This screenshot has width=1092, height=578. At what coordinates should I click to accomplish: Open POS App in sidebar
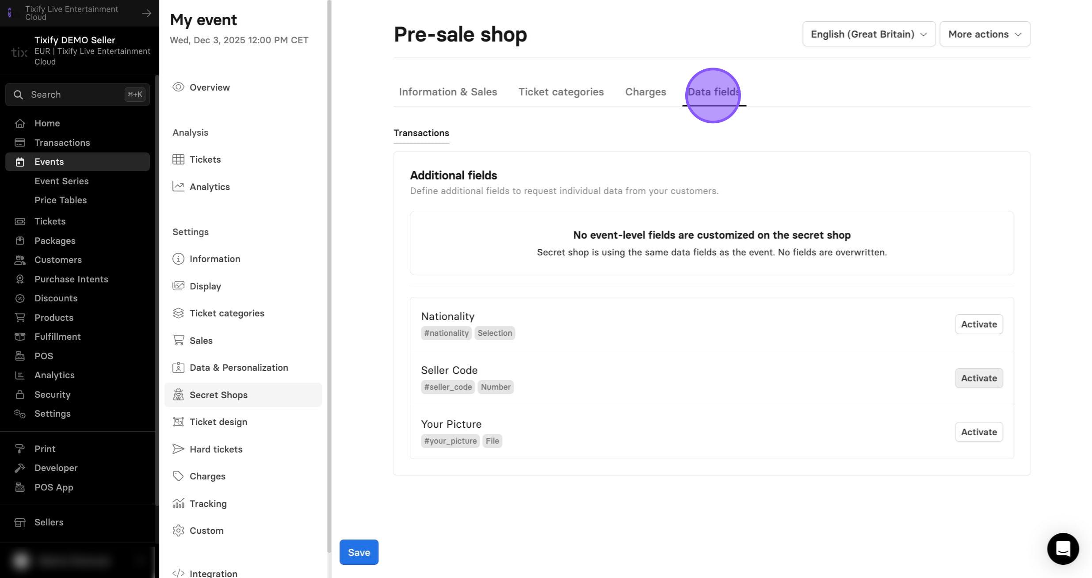[54, 487]
